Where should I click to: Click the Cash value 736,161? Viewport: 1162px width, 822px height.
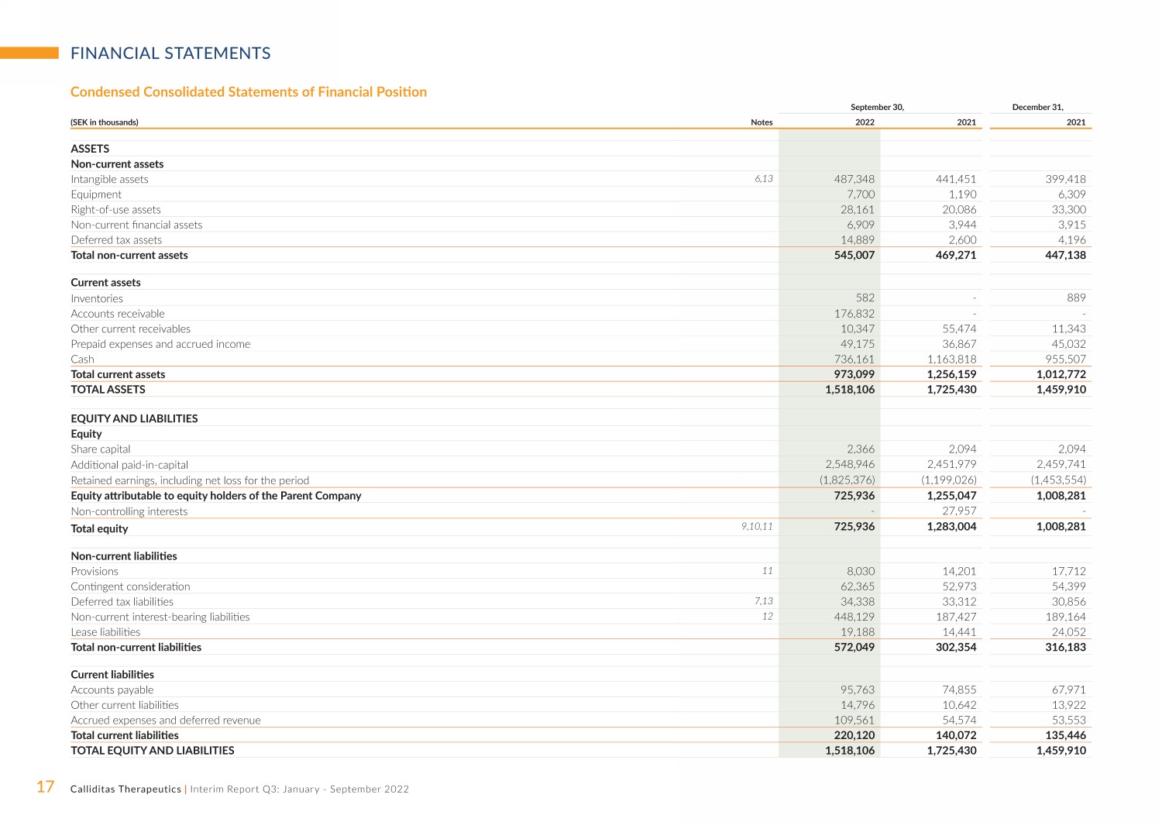tap(854, 359)
